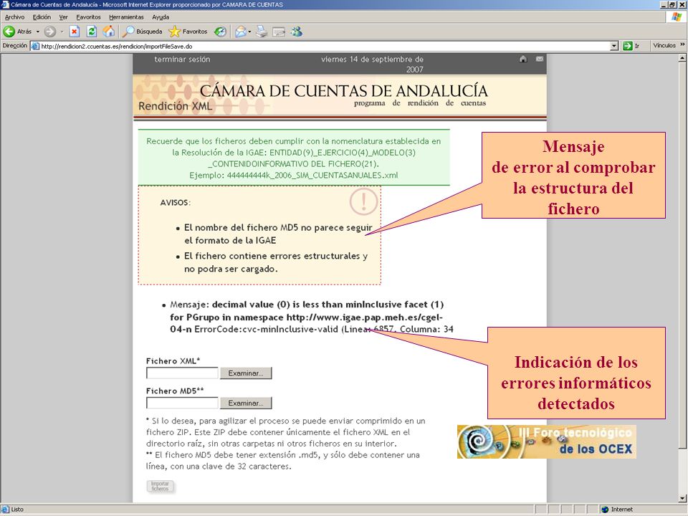Refresh the page with green arrows icon
688x516 pixels.
[91, 31]
